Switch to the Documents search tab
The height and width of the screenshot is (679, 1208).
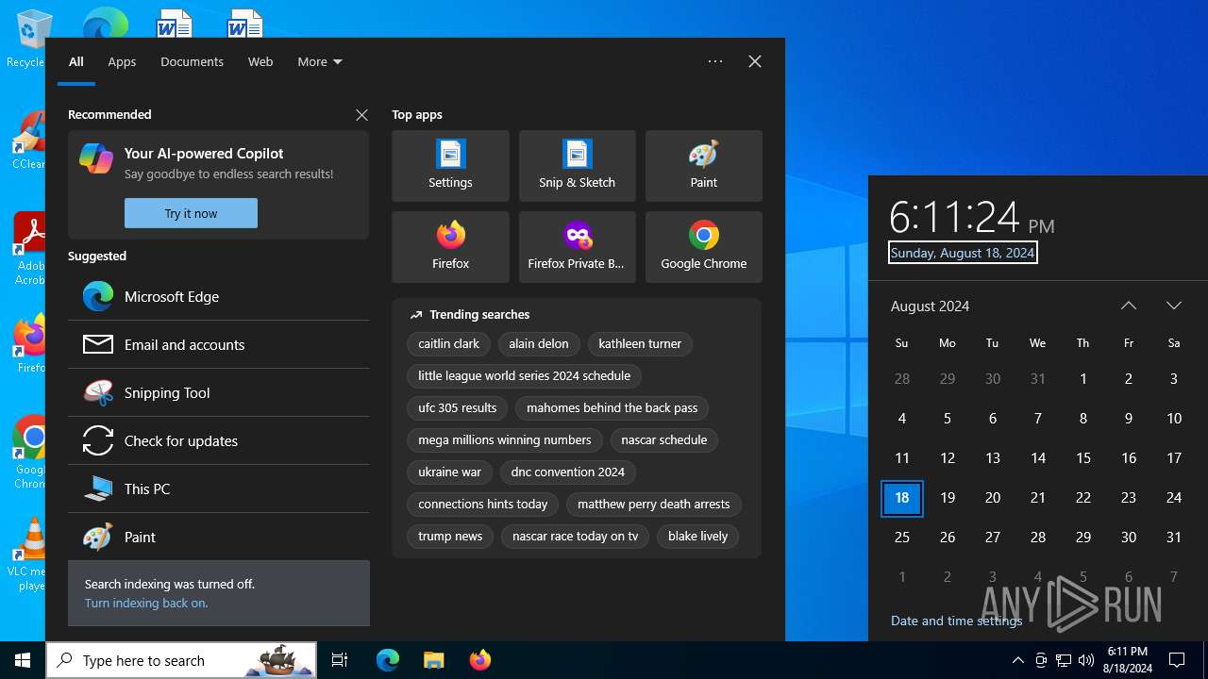pyautogui.click(x=192, y=61)
